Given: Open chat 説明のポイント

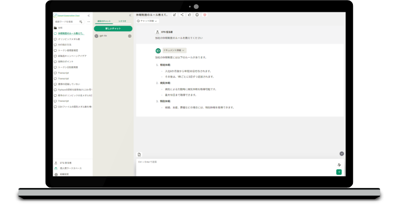Looking at the screenshot, I should coord(64,62).
